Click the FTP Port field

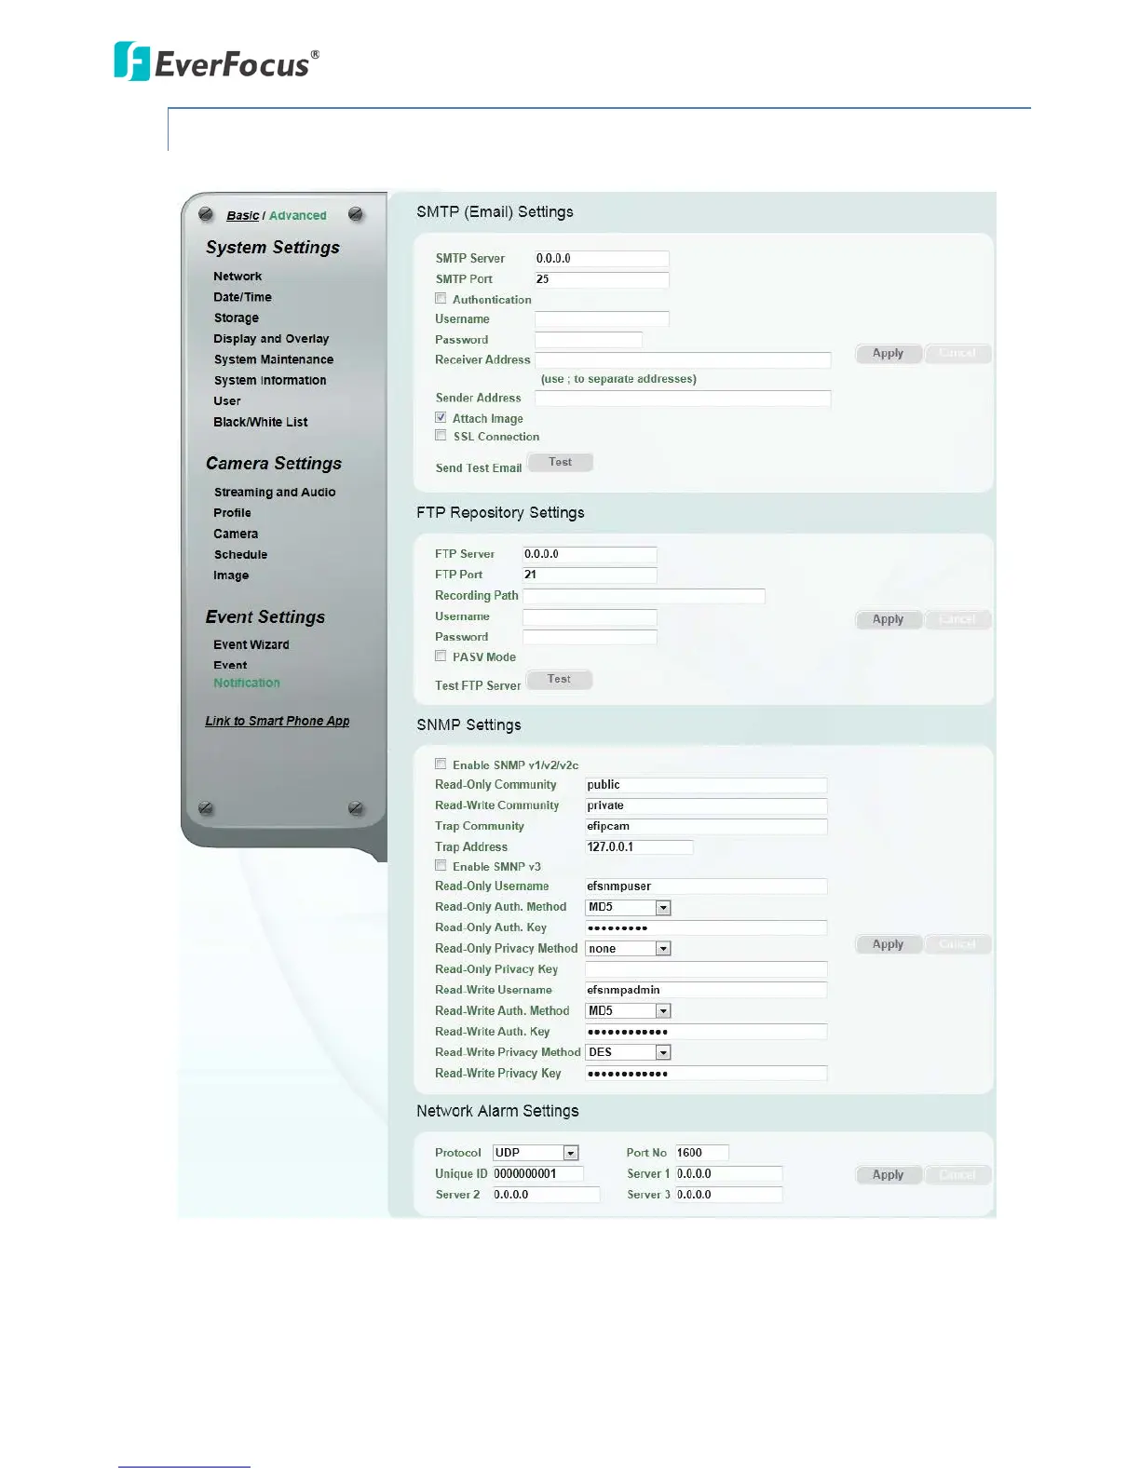coord(590,575)
